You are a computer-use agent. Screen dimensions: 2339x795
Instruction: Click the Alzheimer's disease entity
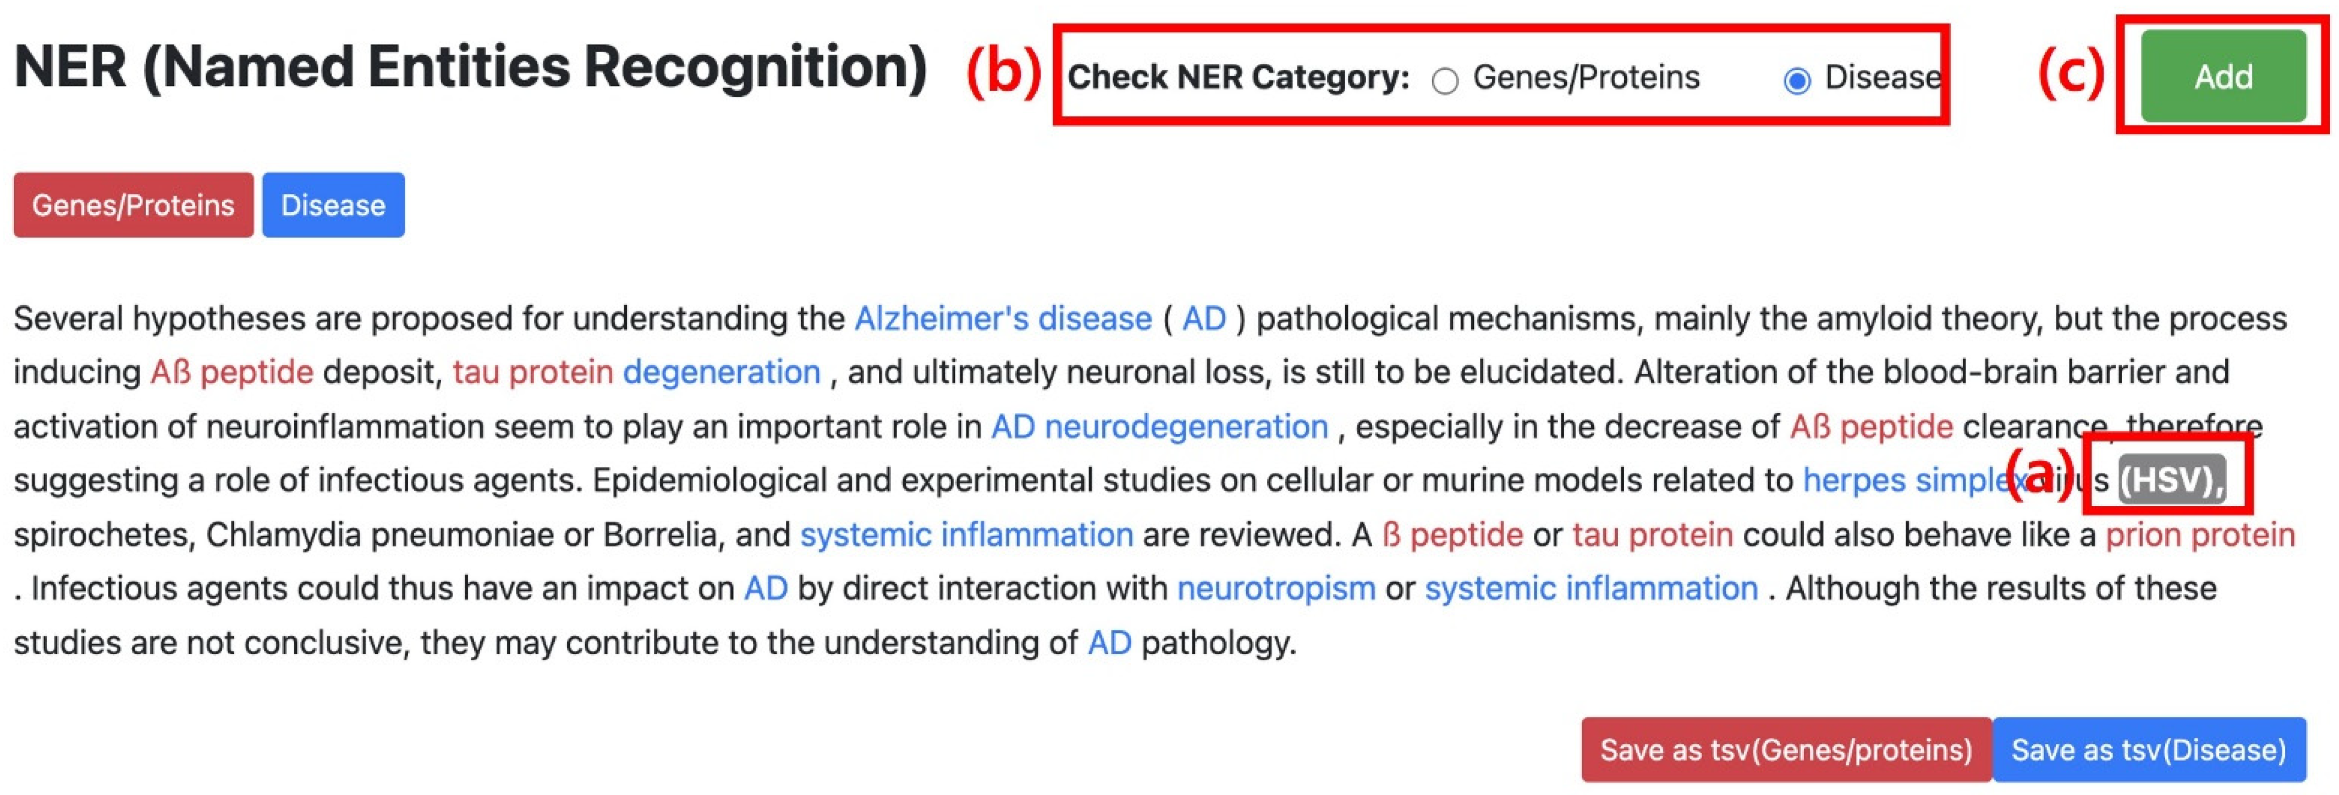[1003, 318]
